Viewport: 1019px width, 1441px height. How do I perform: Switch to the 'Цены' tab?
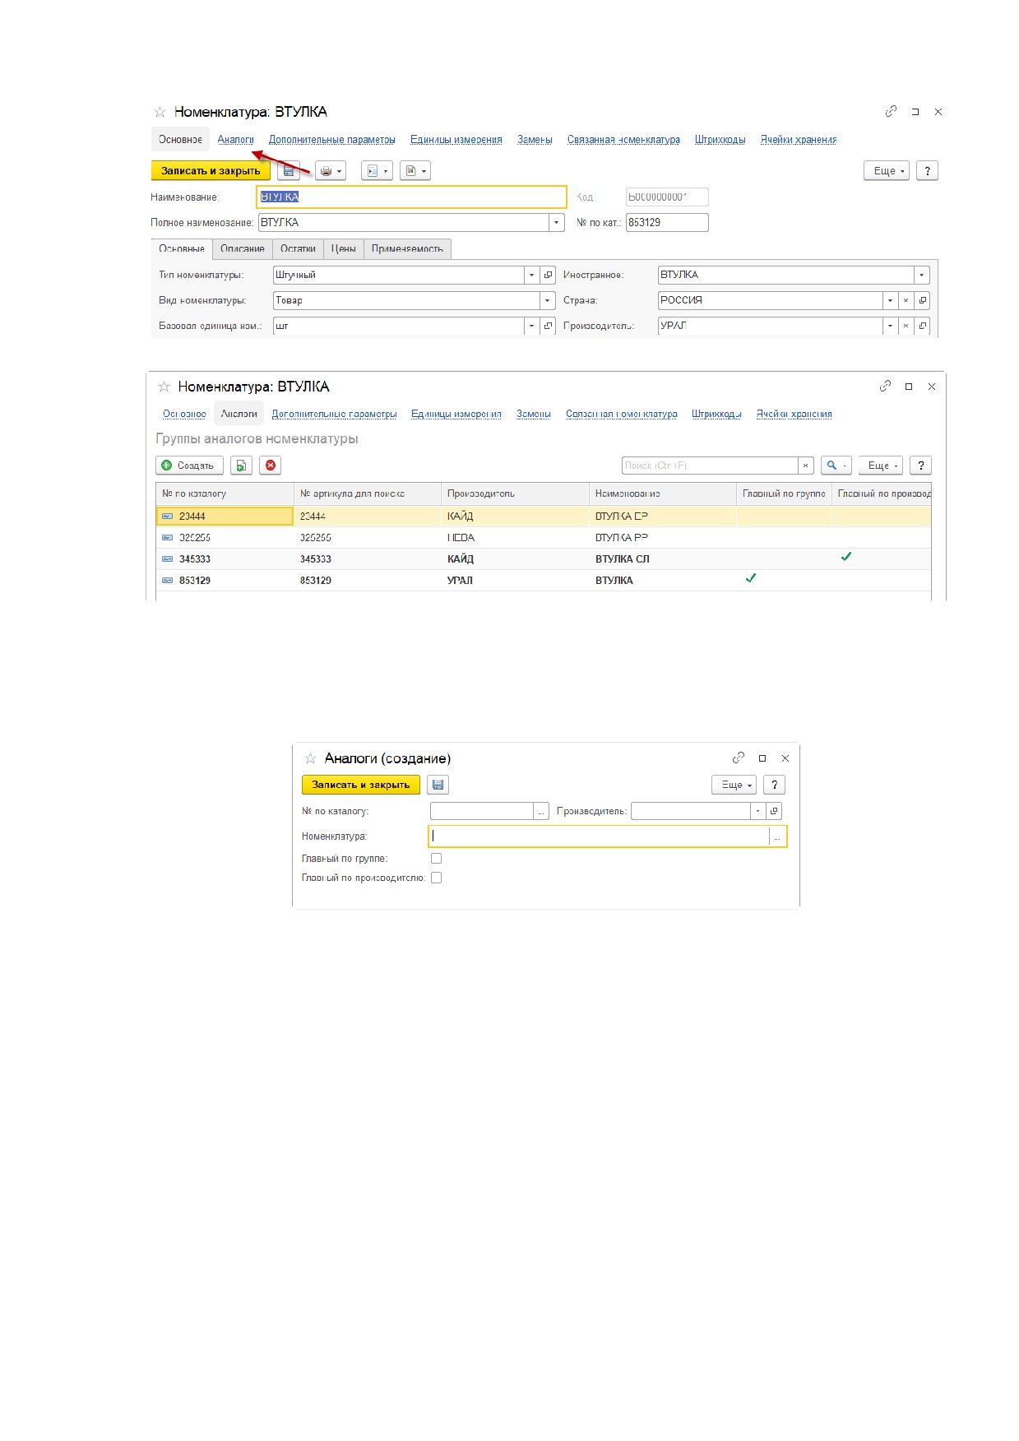tap(344, 249)
